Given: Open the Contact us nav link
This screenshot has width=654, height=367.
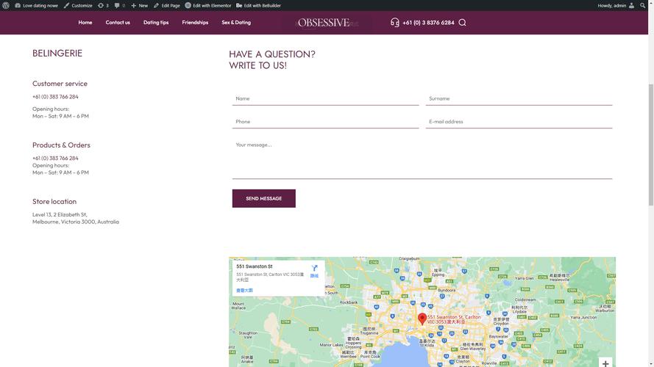Looking at the screenshot, I should coord(118,23).
